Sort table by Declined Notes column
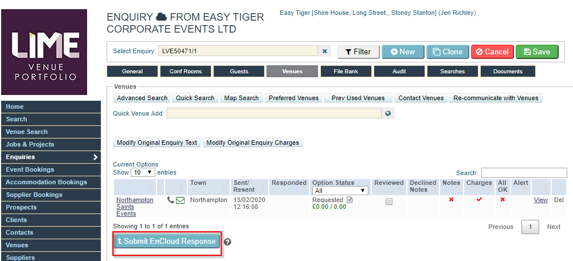Viewport: 573px width, 261px height. pyautogui.click(x=423, y=187)
